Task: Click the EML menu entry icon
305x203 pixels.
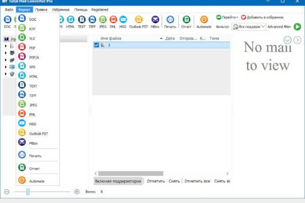Action: coord(22,114)
